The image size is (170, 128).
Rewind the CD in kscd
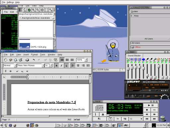(147, 114)
